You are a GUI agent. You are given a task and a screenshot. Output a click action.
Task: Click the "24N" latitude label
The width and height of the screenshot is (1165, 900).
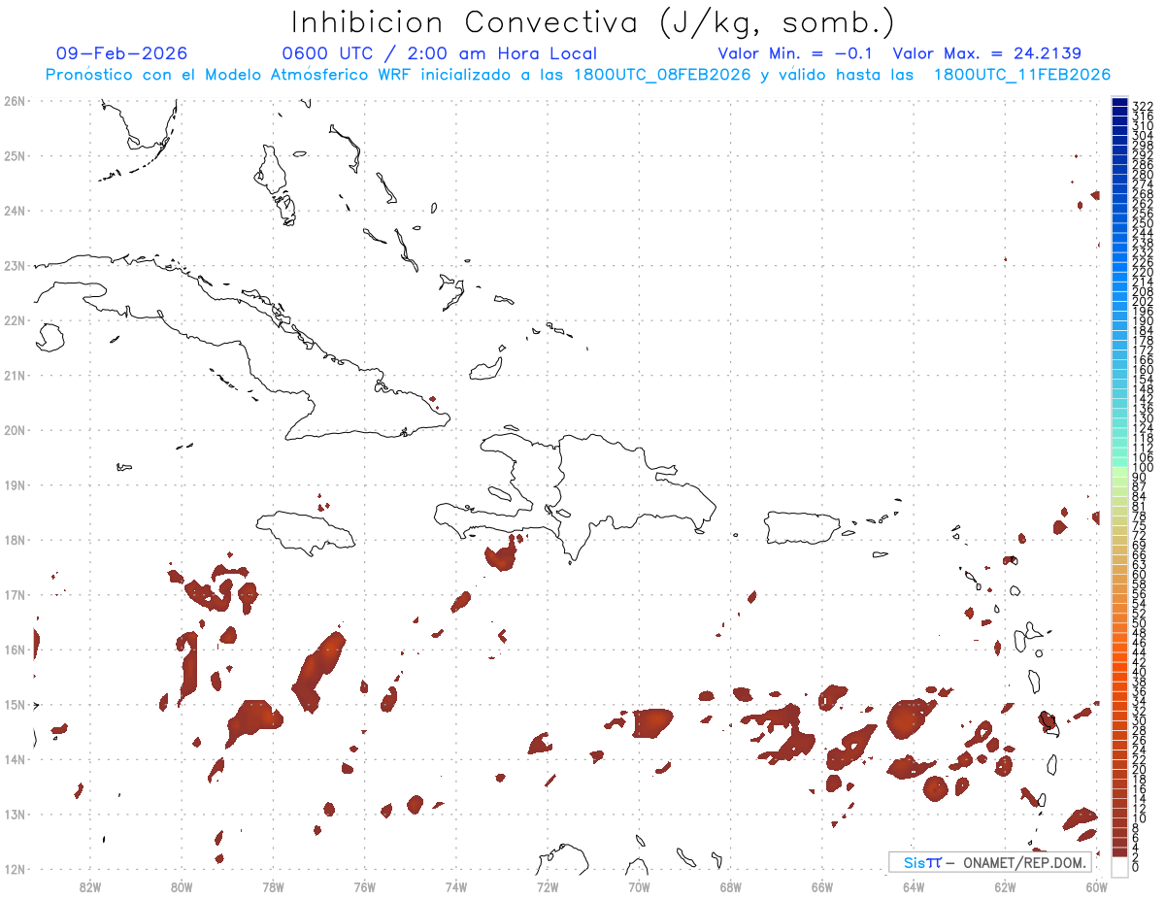pos(15,211)
